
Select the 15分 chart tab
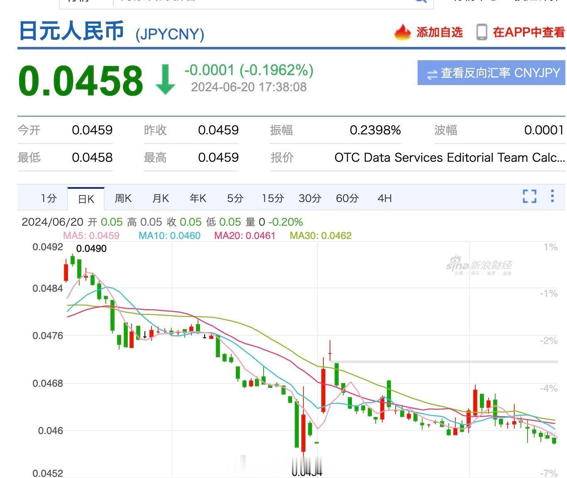[x=273, y=198]
